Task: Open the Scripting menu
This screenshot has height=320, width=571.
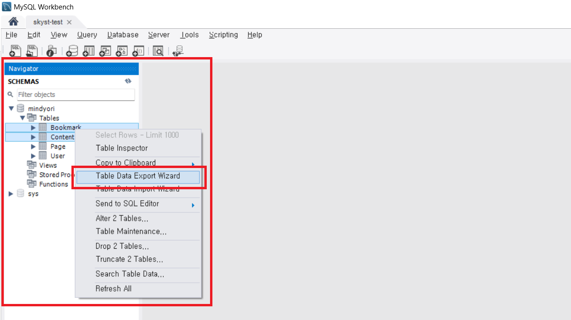Action: (x=223, y=34)
